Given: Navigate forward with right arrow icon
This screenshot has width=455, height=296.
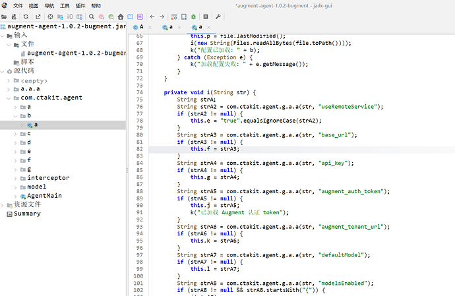Looking at the screenshot, I should pos(163,16).
